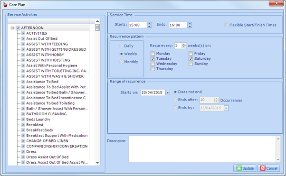Select the Dress item
This screenshot has width=286, height=176.
click(x=31, y=152)
